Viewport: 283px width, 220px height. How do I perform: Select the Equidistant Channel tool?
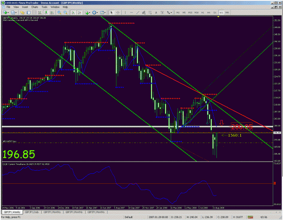point(144,13)
